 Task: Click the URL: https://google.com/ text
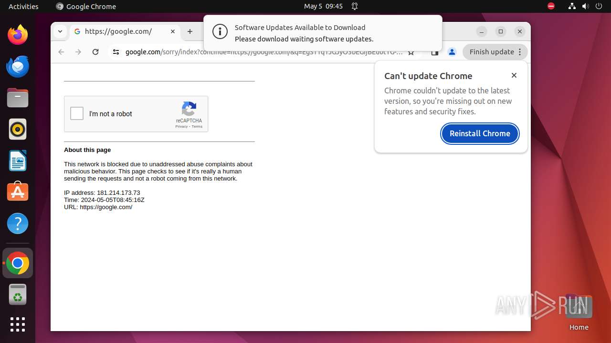click(98, 207)
